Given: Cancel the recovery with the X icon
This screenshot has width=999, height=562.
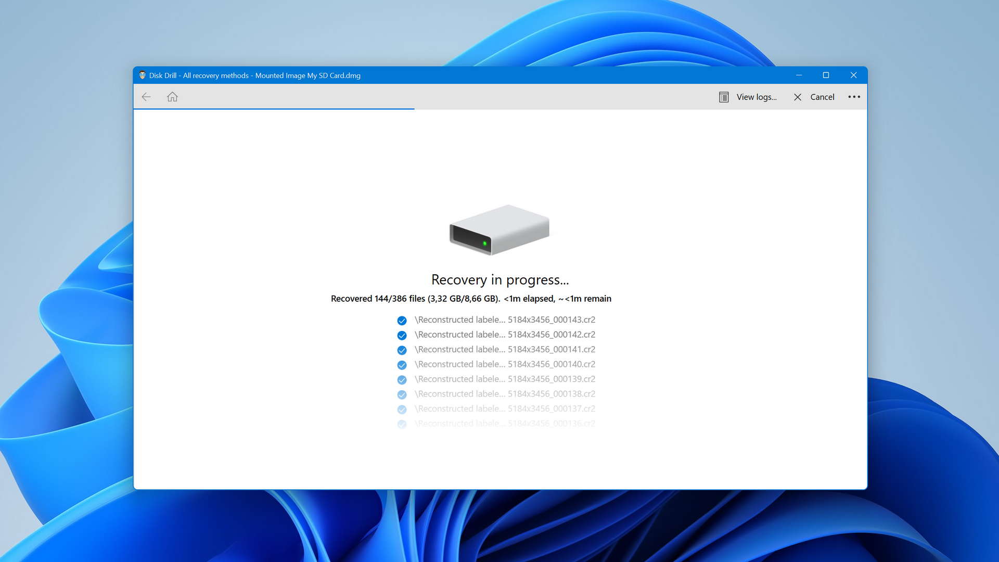Looking at the screenshot, I should coord(798,97).
